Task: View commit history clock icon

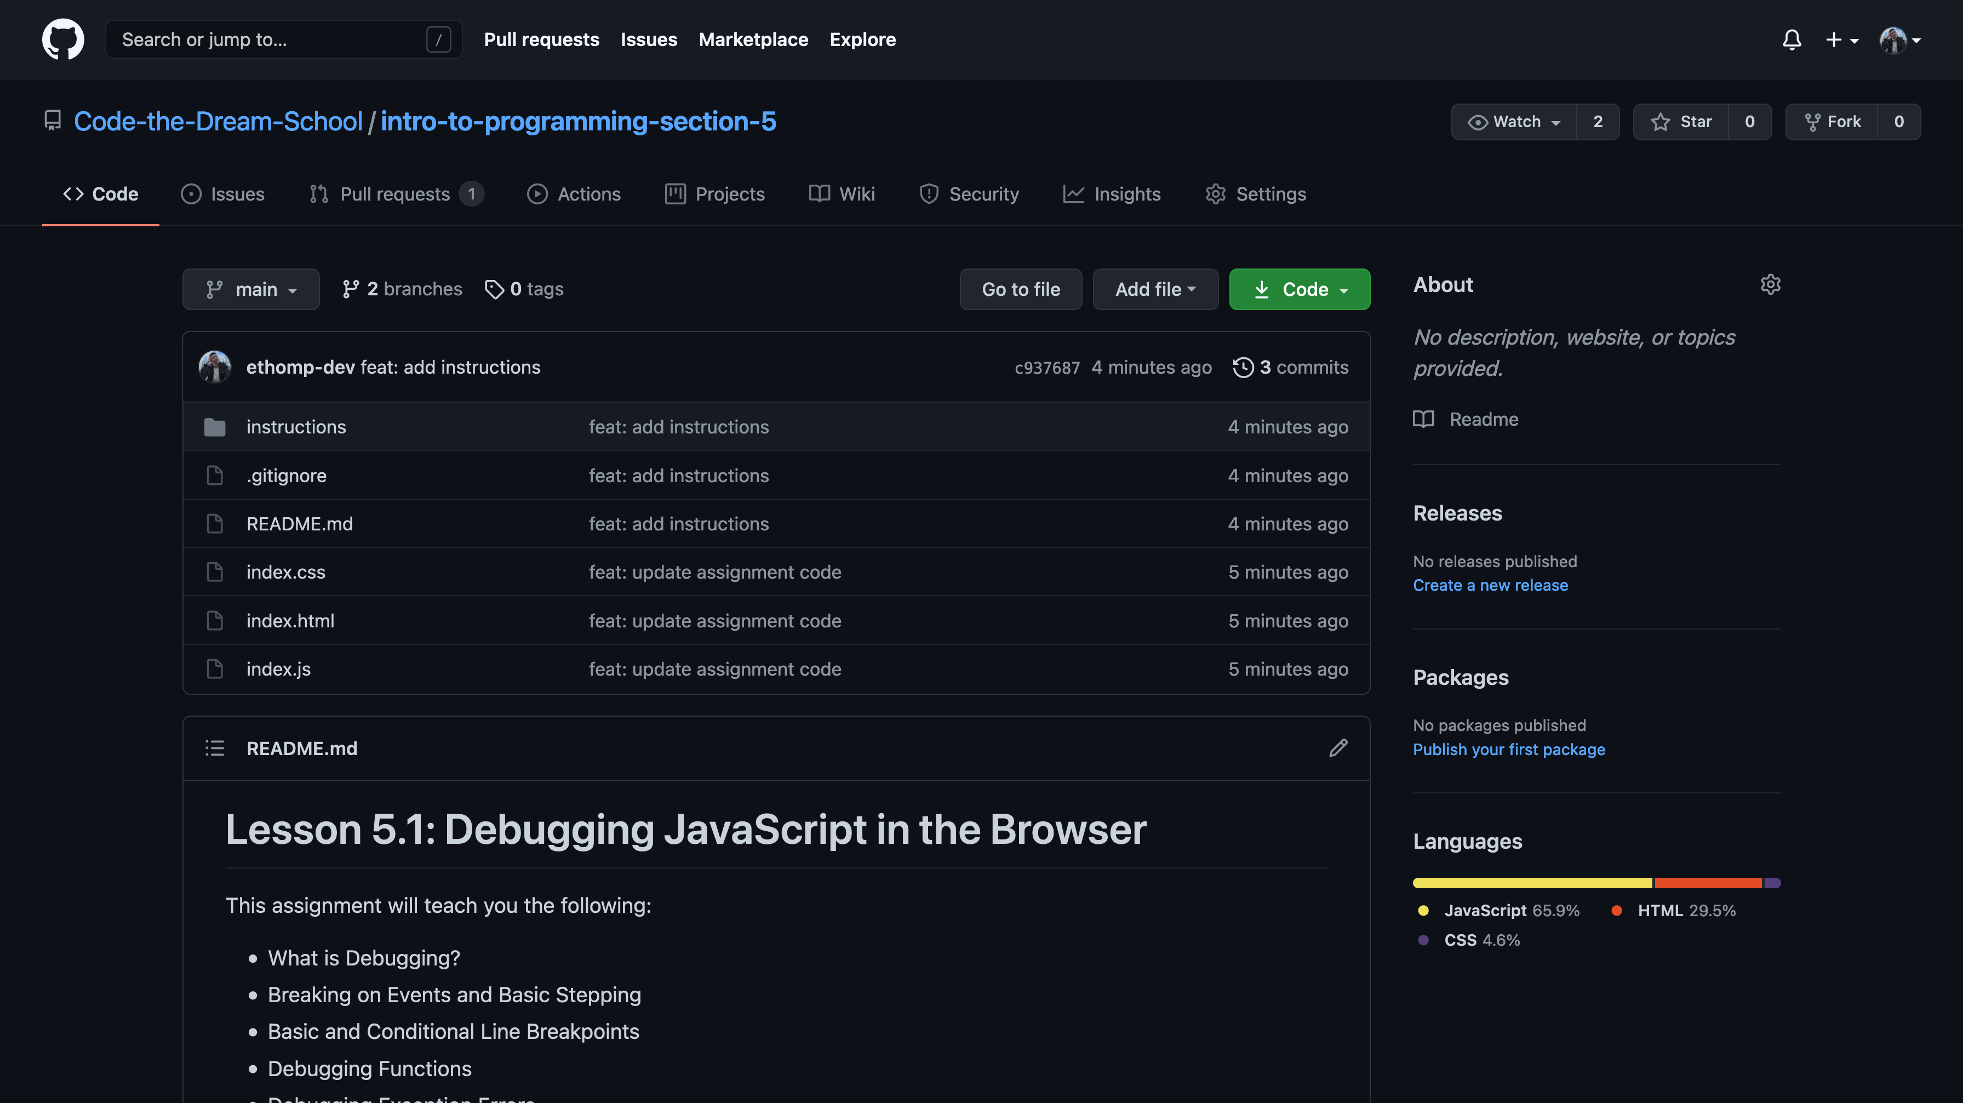Action: point(1243,368)
